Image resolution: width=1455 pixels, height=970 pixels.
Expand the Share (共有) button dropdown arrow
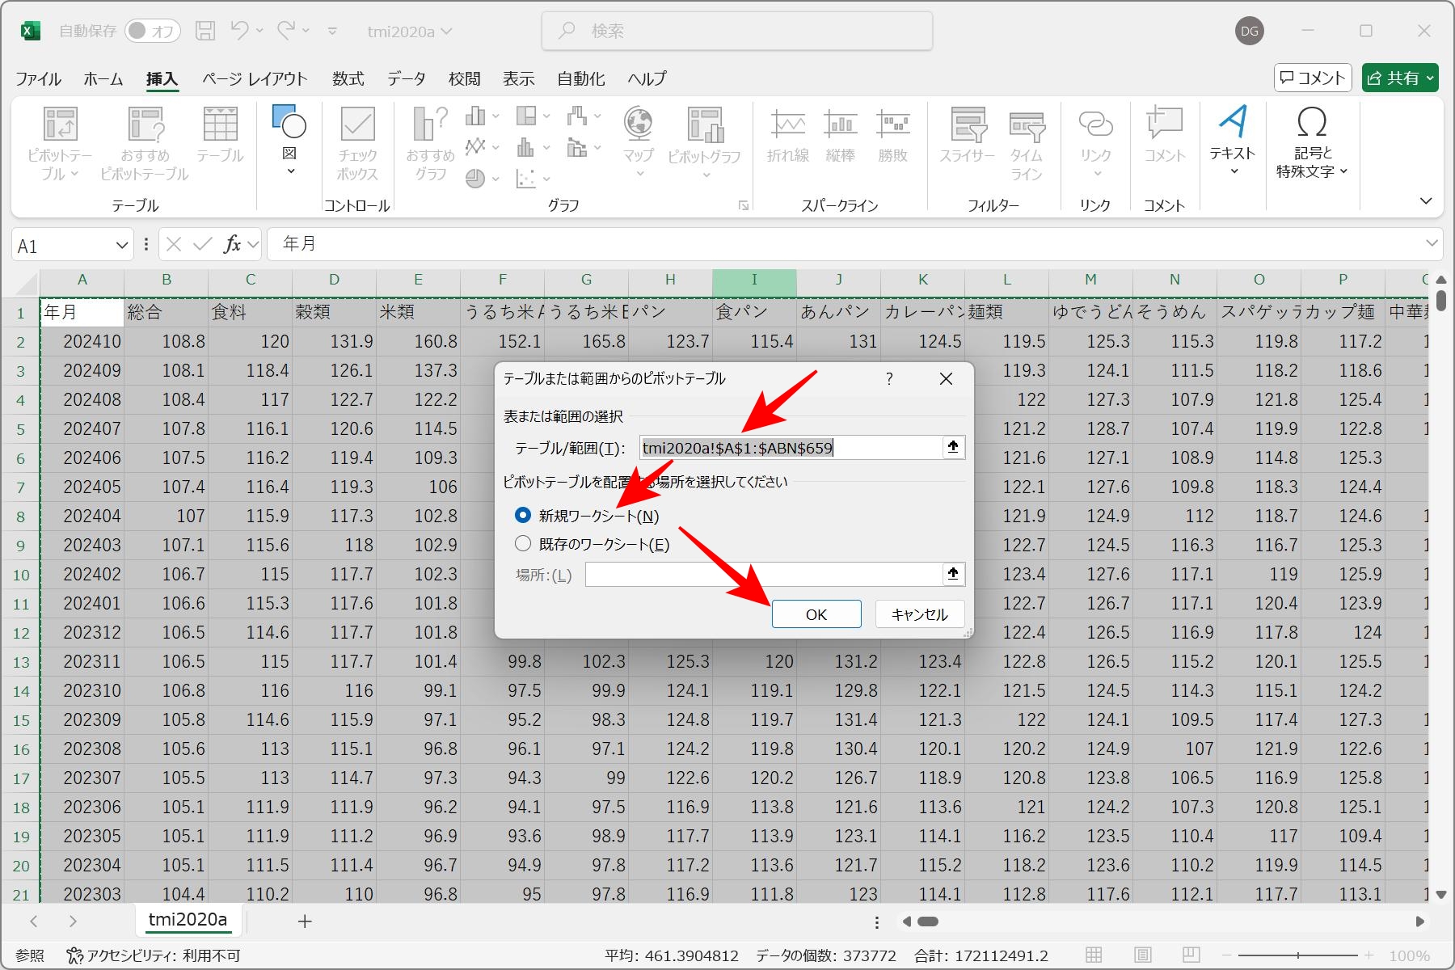pyautogui.click(x=1430, y=78)
